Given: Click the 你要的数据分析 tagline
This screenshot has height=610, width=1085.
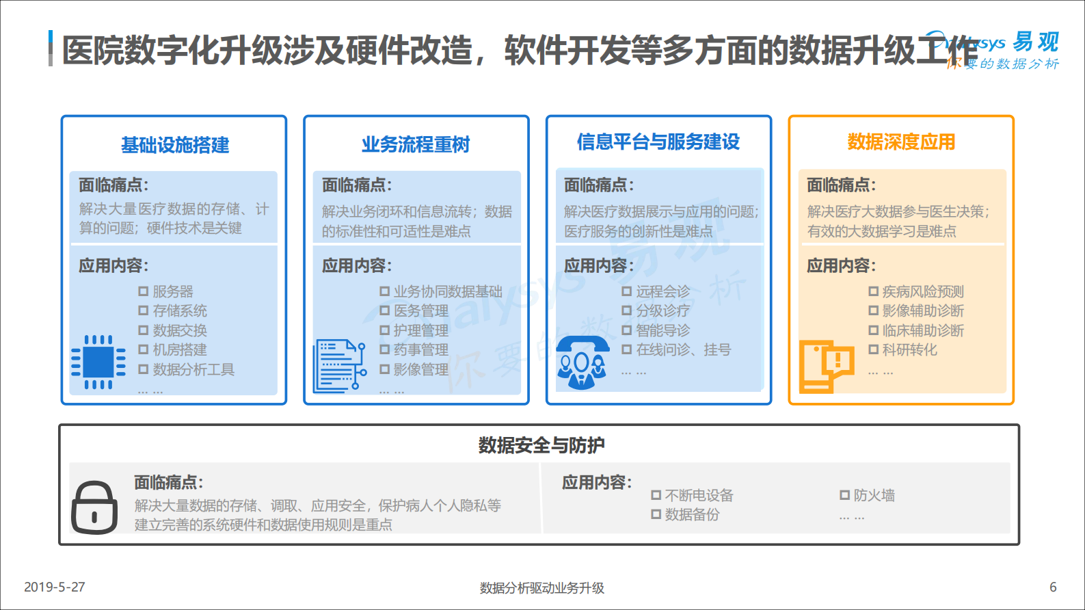Looking at the screenshot, I should [1004, 64].
